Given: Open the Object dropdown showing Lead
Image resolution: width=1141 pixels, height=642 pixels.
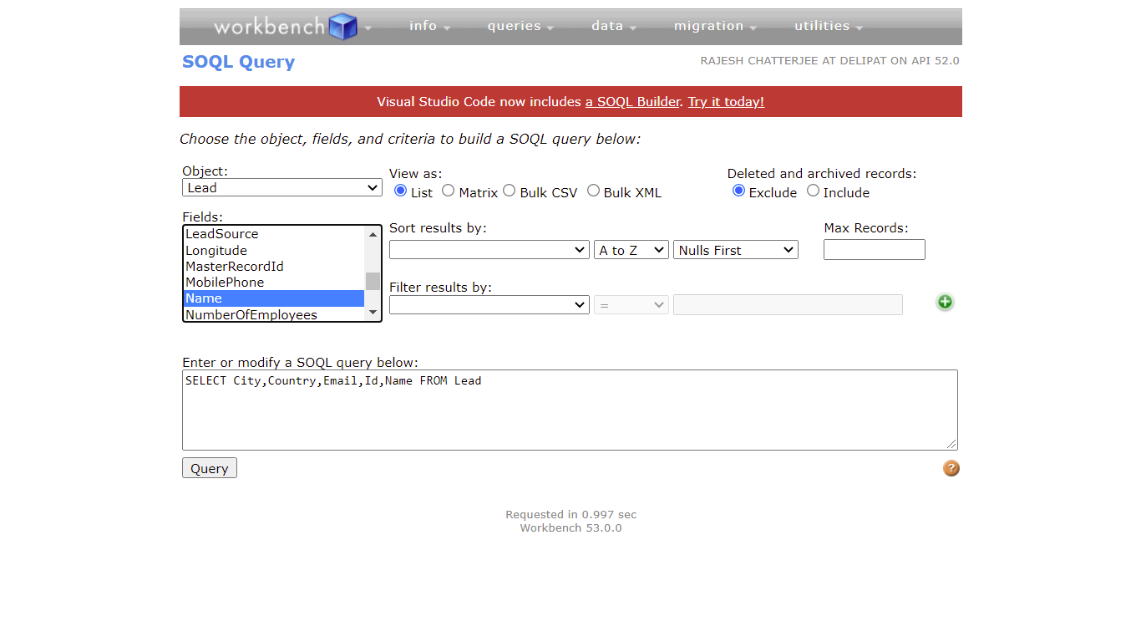Looking at the screenshot, I should 282,188.
